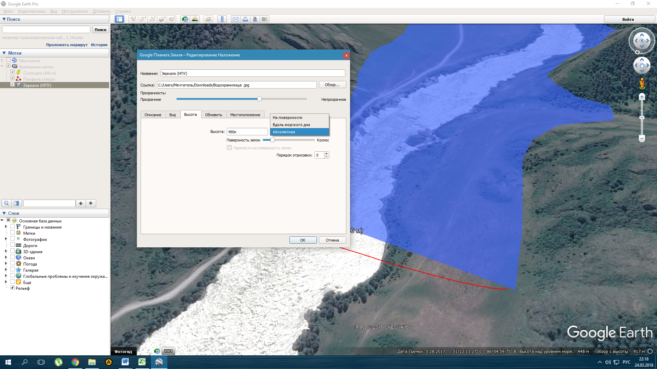This screenshot has width=657, height=369.
Task: Toggle the sidebar panel icon
Action: (x=119, y=19)
